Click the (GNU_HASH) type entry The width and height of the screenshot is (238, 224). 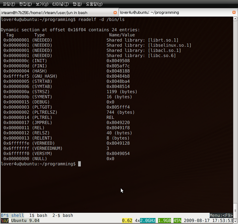[45, 76]
